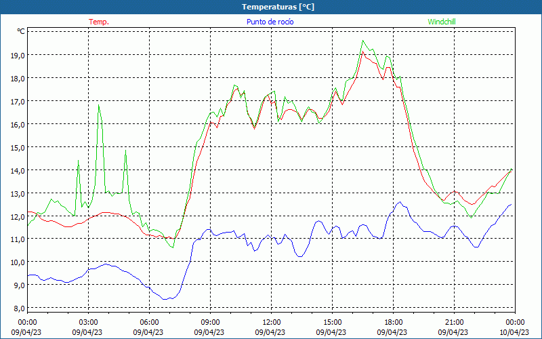The image size is (542, 339).
Task: Click the 10,0 y-axis value
Action: 18,262
